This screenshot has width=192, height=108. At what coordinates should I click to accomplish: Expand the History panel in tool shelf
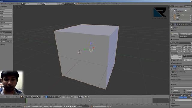tap(3, 45)
